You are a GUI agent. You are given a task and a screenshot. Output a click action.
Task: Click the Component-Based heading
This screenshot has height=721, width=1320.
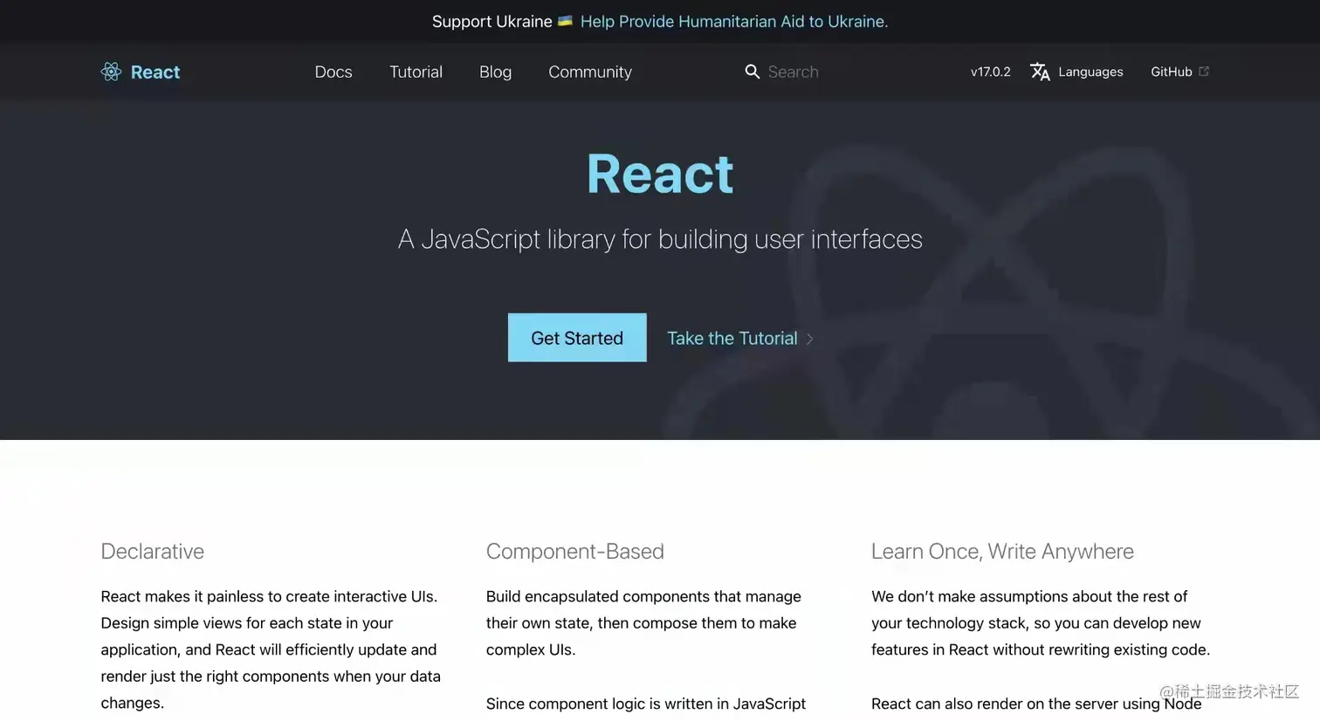click(575, 552)
